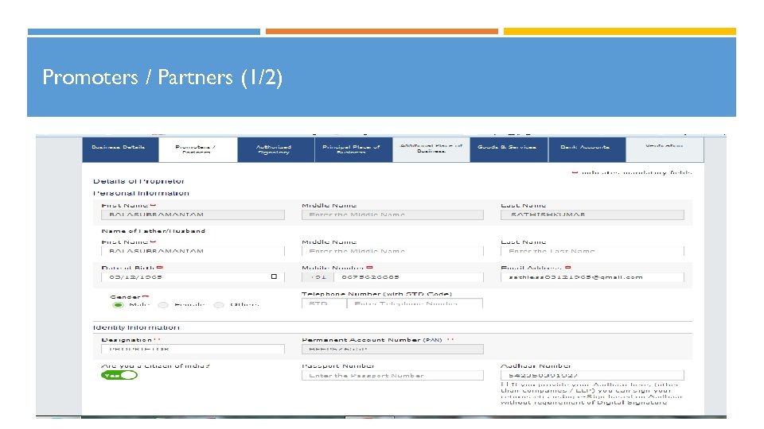Focus father/husband Last Name field
Screen dimensions: 764x429
pos(592,251)
